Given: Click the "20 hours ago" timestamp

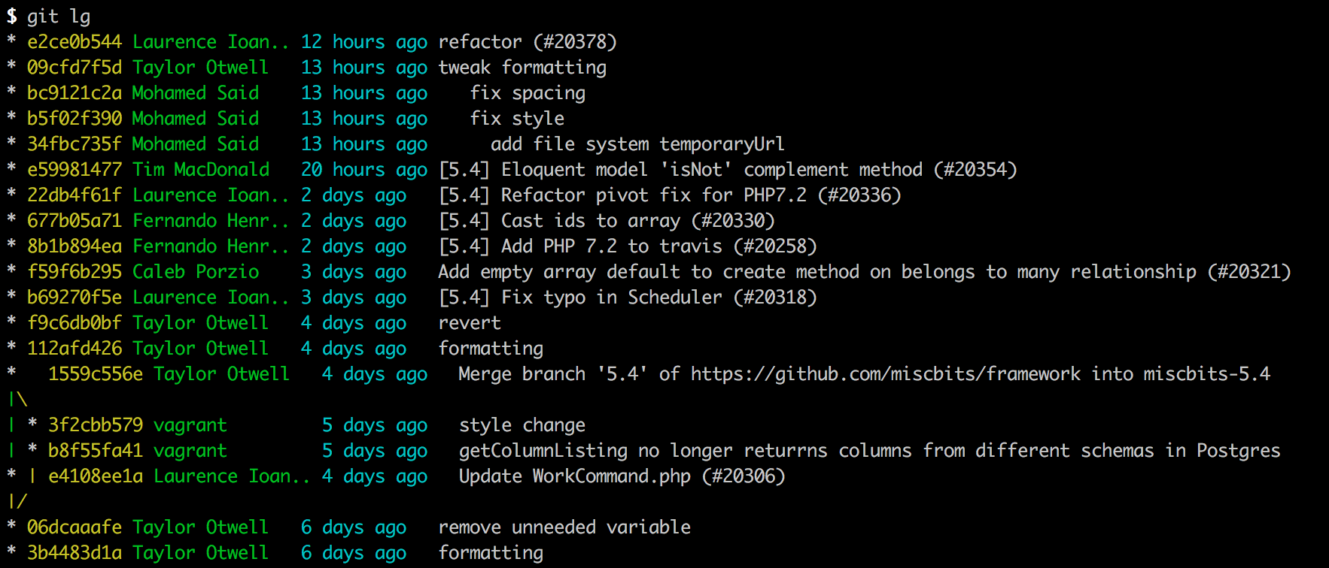Looking at the screenshot, I should tap(364, 170).
